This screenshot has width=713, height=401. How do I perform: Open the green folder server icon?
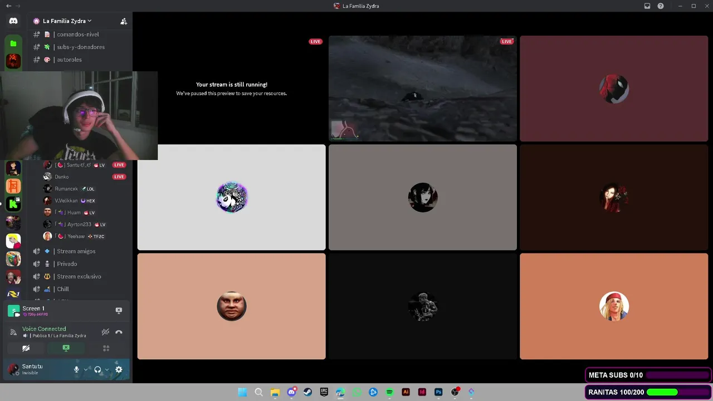[x=13, y=43]
